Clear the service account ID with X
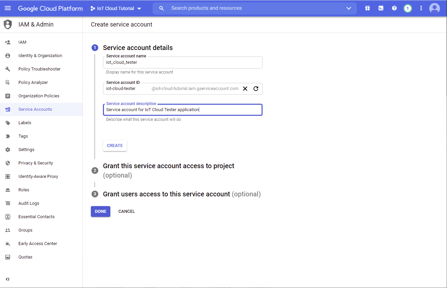Image resolution: width=447 pixels, height=288 pixels. [x=245, y=89]
